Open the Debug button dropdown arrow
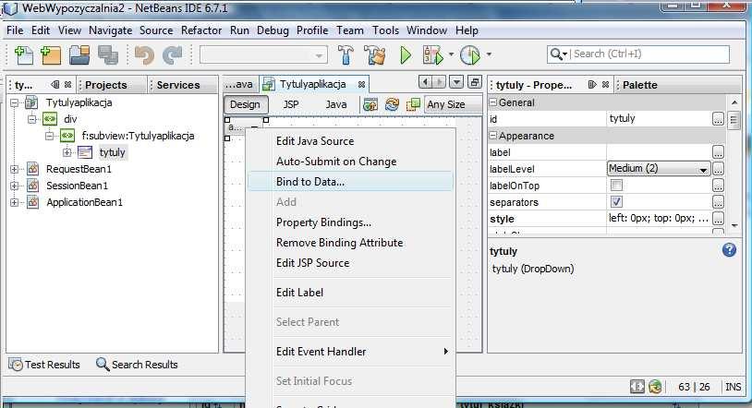The height and width of the screenshot is (408, 752). [451, 54]
